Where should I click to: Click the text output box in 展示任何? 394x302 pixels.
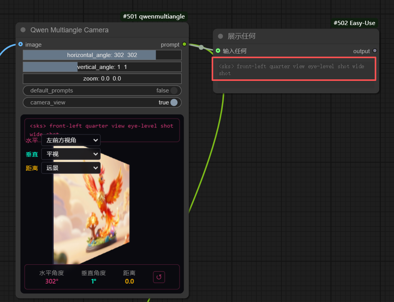(293, 69)
